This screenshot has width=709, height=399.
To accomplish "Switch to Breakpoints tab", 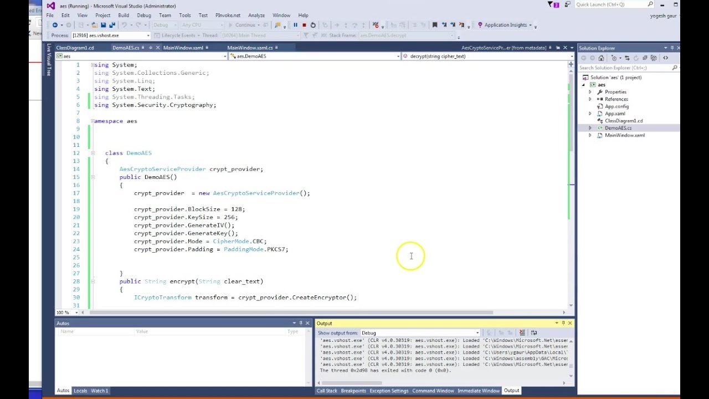I will coord(353,391).
